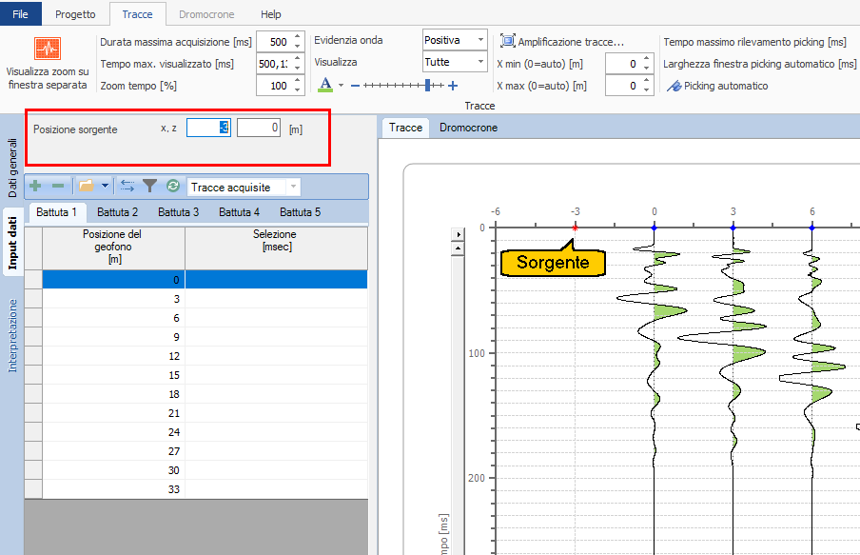Image resolution: width=860 pixels, height=555 pixels.
Task: Click green plus add-trace icon
Action: click(x=35, y=186)
